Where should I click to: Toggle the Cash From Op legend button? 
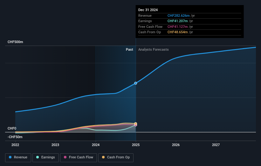pyautogui.click(x=116, y=157)
